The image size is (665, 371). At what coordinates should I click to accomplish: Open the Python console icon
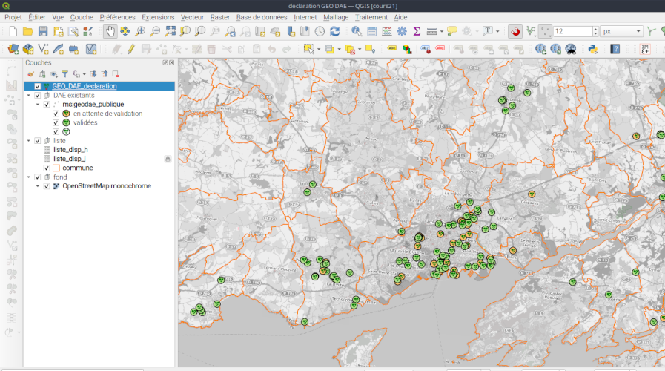point(592,49)
